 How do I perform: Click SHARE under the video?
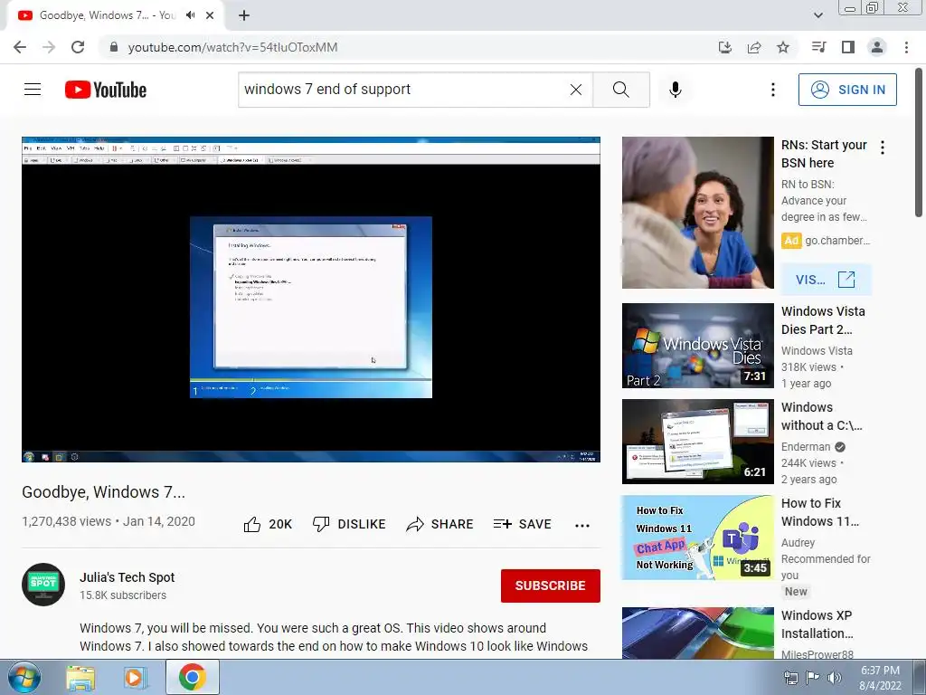[x=440, y=524]
